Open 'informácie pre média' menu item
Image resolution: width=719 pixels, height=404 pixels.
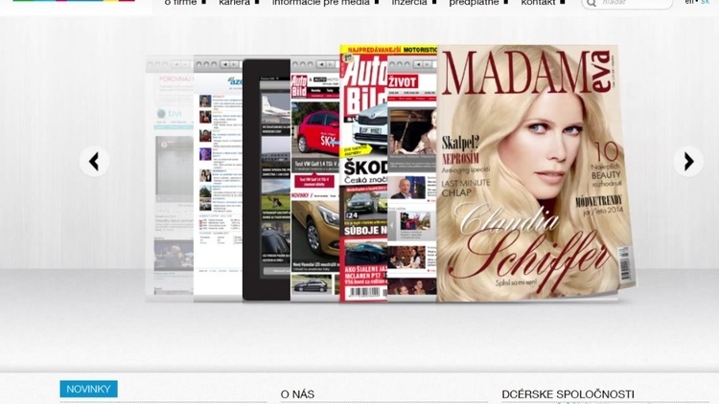point(320,3)
